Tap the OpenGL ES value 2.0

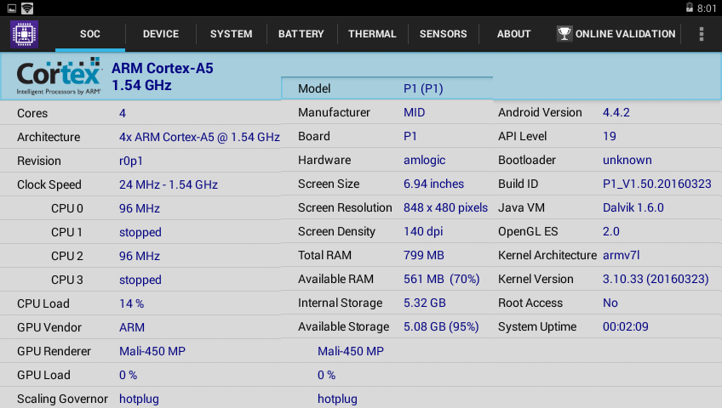coord(611,231)
